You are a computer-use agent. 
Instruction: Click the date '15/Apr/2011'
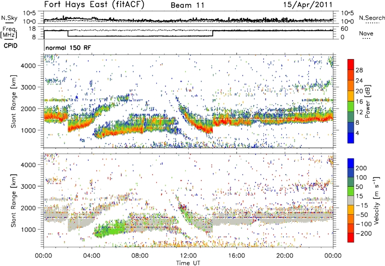click(x=308, y=5)
